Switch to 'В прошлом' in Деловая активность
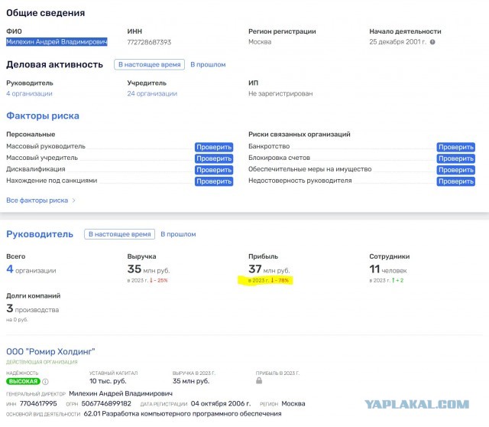The height and width of the screenshot is (427, 489). point(208,64)
